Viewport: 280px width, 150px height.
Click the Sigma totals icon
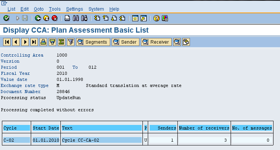(x=62, y=42)
